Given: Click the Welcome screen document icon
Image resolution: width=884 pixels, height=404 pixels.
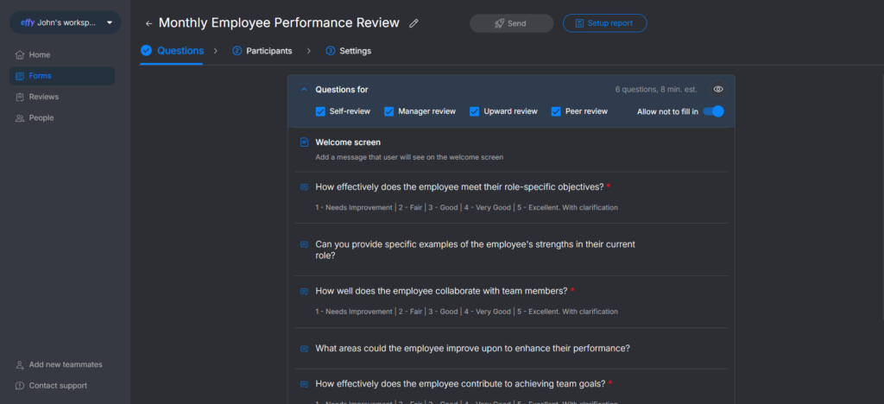Looking at the screenshot, I should coord(304,142).
